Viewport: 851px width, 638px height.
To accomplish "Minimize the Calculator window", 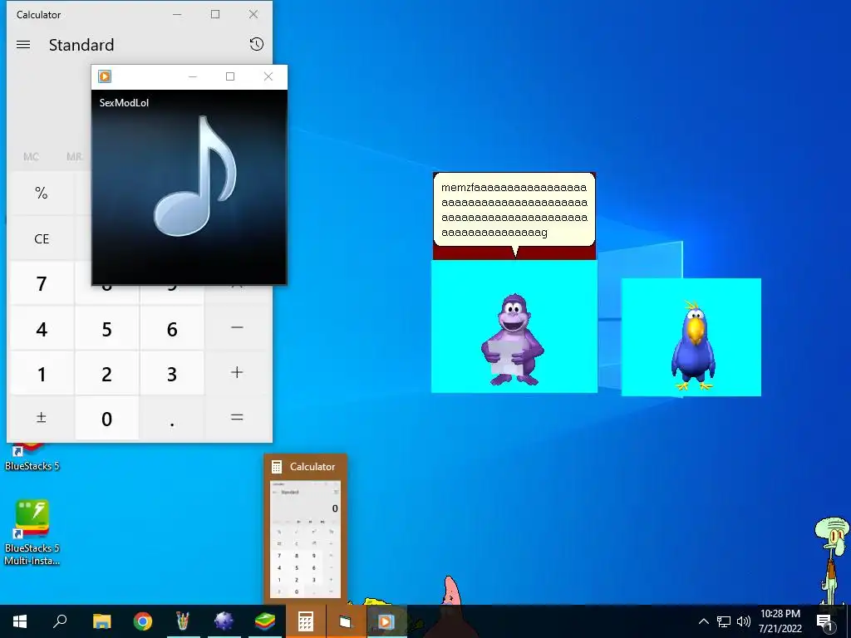I will click(x=177, y=15).
